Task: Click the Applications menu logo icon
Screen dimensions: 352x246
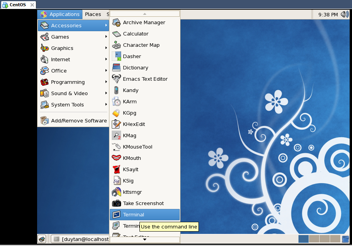Action: point(43,14)
